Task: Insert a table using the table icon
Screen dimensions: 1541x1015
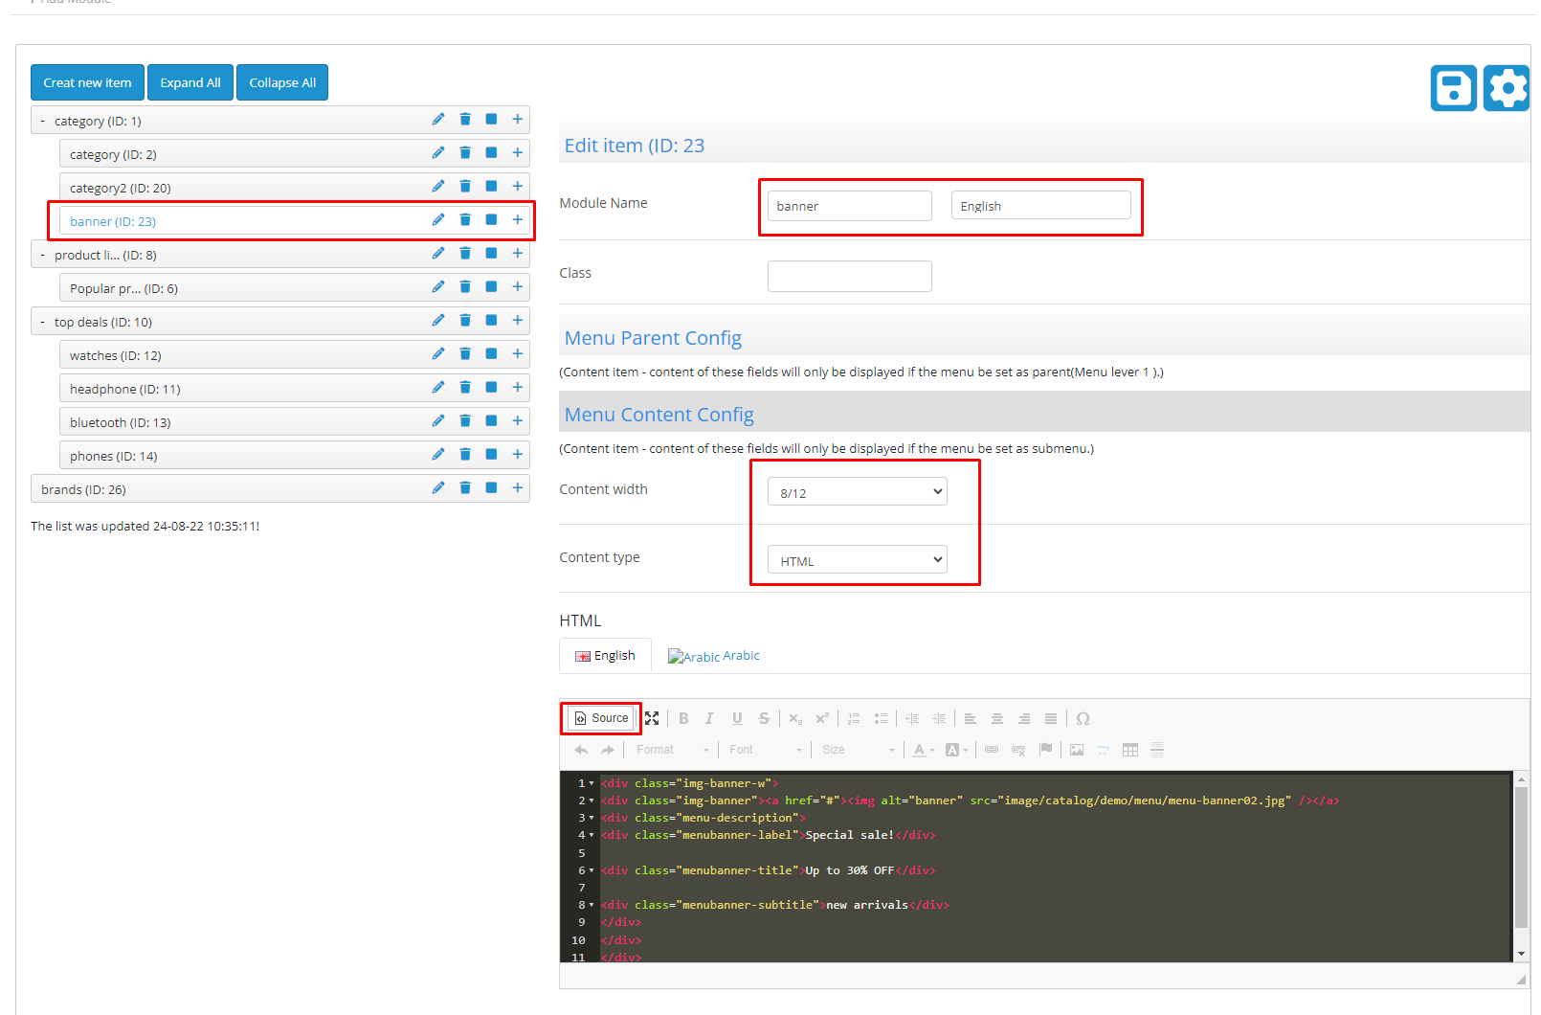Action: pyautogui.click(x=1130, y=750)
